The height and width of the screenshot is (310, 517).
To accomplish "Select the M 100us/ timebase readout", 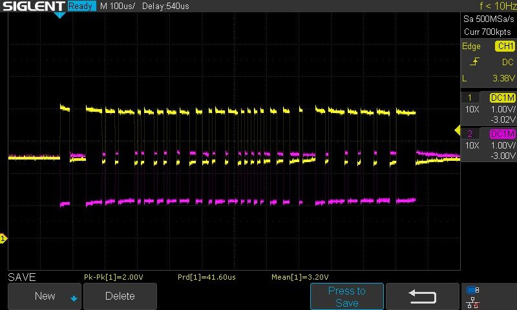I will click(x=118, y=6).
